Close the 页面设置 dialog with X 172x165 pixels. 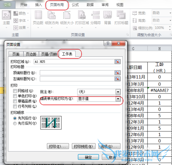coord(119,43)
